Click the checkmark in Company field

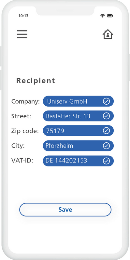pyautogui.click(x=106, y=101)
